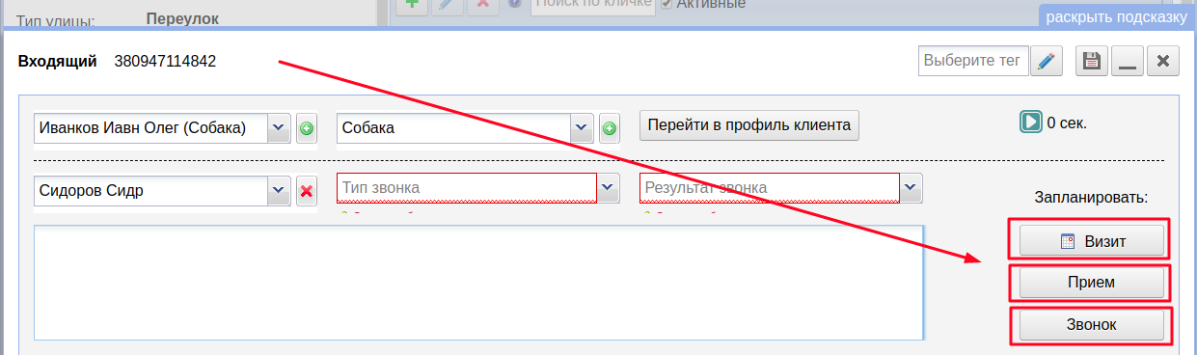Save the call with the floppy disk icon
The height and width of the screenshot is (355, 1197).
[1092, 61]
